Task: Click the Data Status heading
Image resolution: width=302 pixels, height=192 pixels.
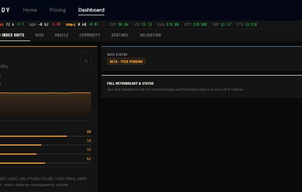Action: pos(117,55)
